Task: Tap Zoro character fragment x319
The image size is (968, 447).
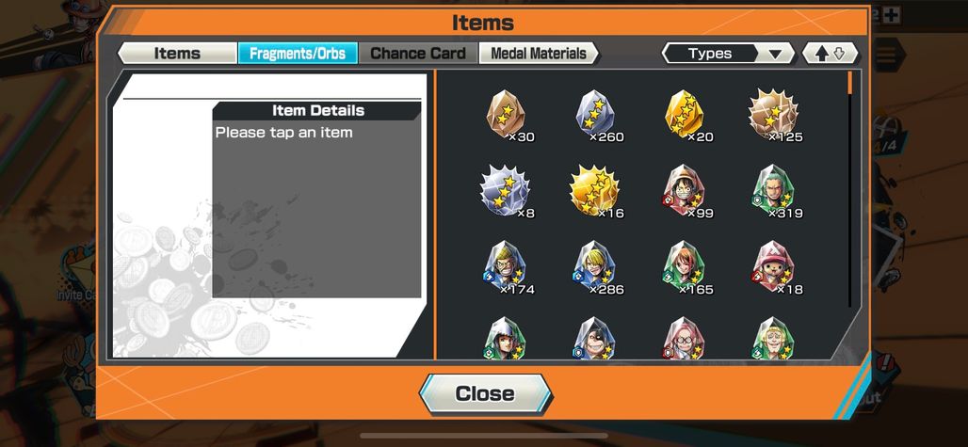Action: tap(775, 192)
